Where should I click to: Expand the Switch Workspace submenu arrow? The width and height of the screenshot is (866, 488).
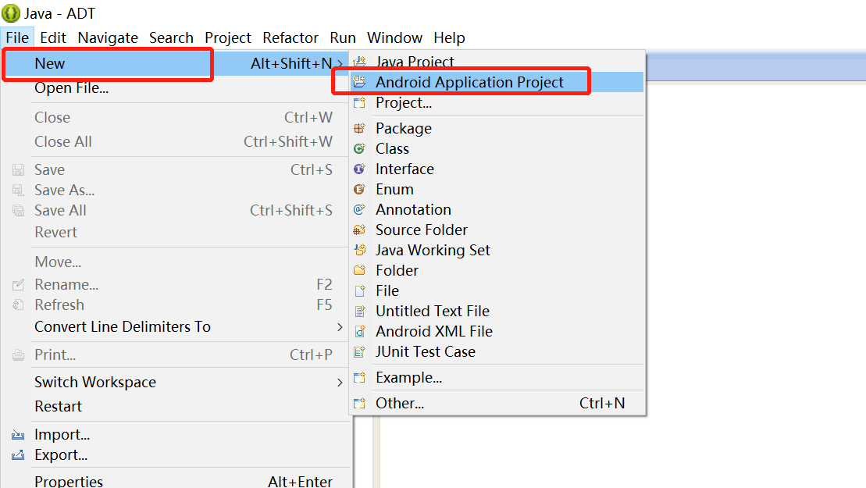point(340,382)
